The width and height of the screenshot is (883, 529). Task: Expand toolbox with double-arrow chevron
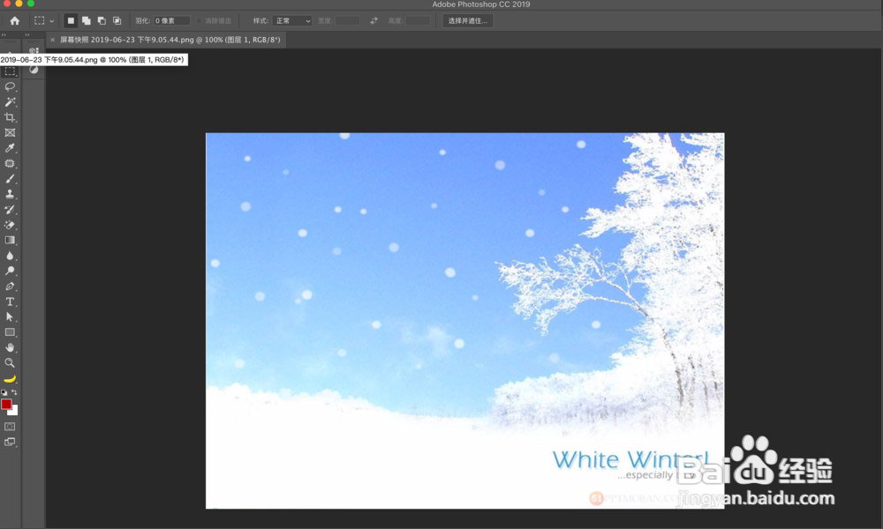[4, 35]
